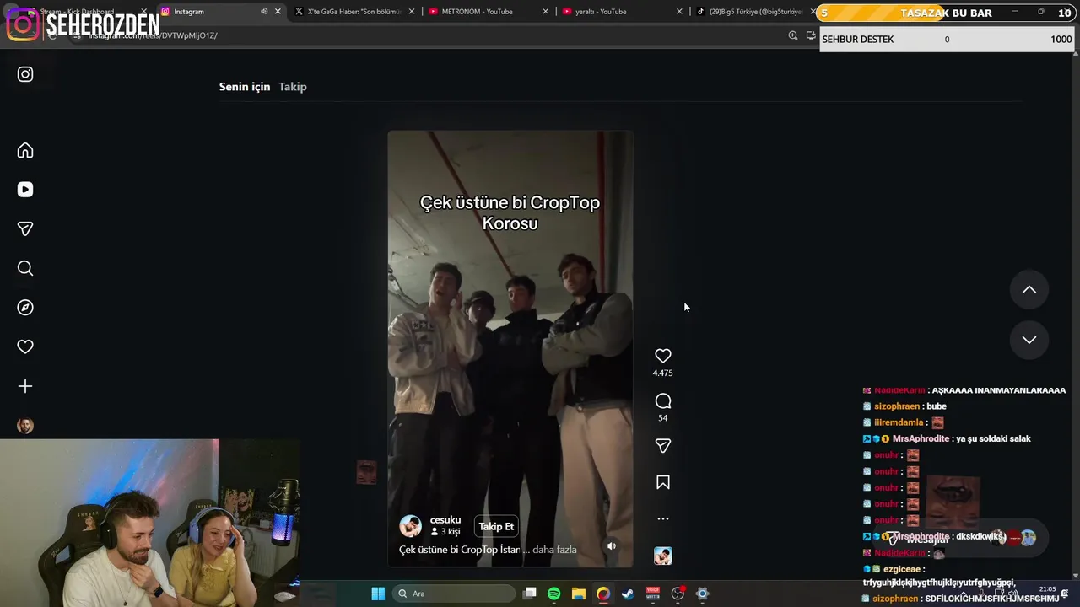The height and width of the screenshot is (607, 1080).
Task: Close the Instagram browser tab
Action: [278, 12]
